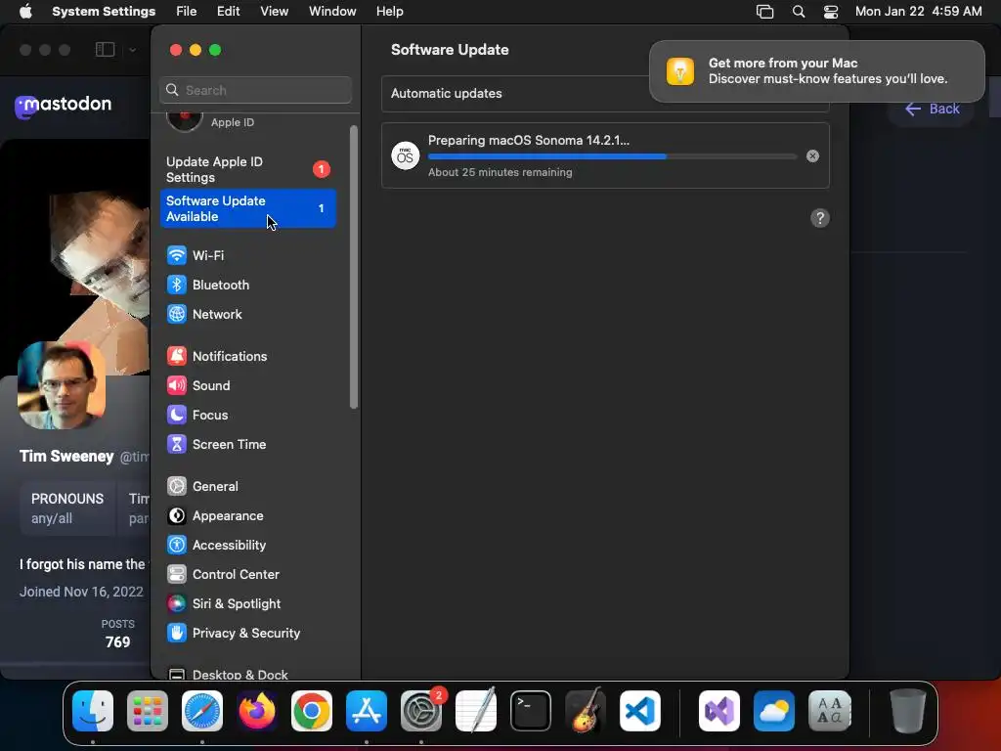Cancel the macOS Sonoma update preparation
This screenshot has height=751, width=1001.
[x=812, y=155]
